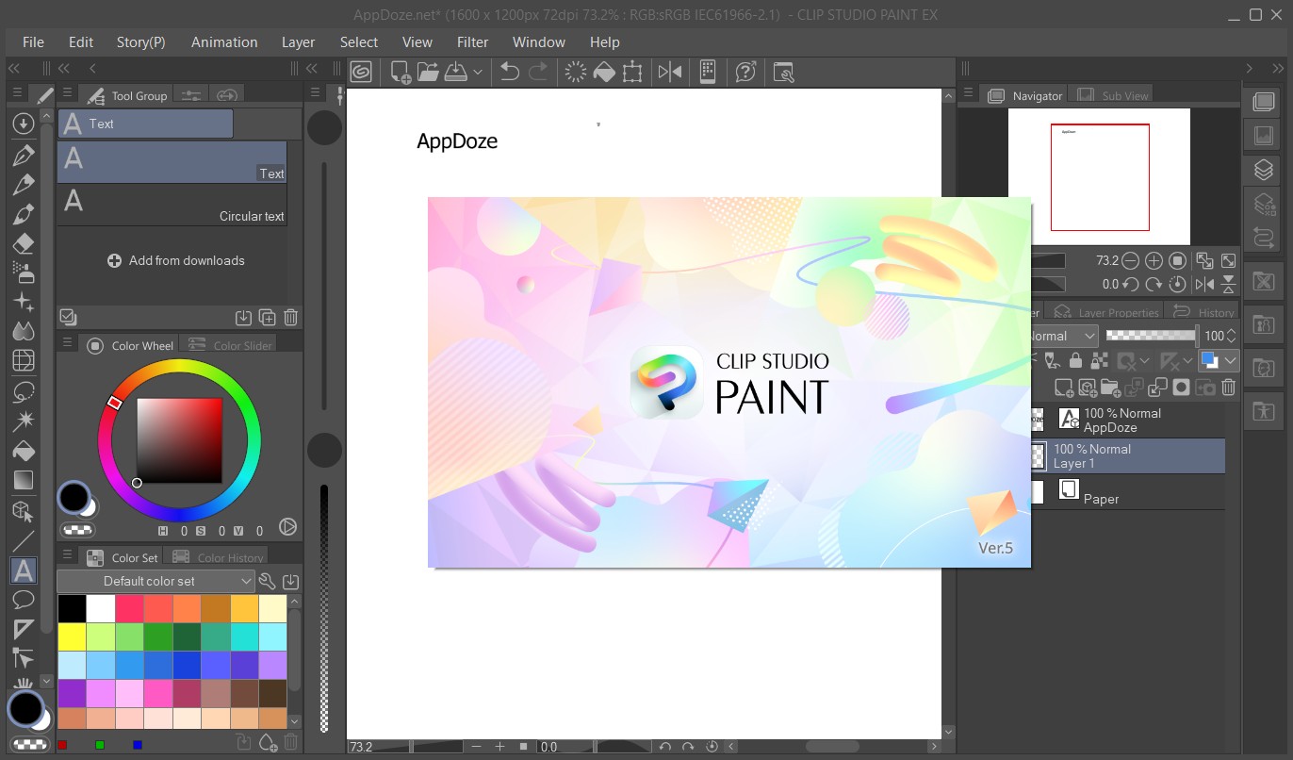
Task: Open the Default color set dropdown
Action: [x=156, y=581]
